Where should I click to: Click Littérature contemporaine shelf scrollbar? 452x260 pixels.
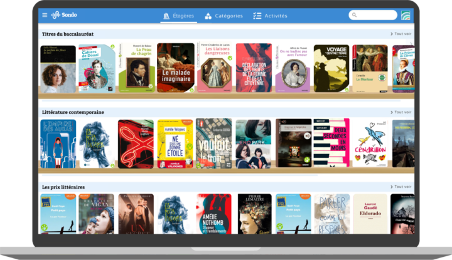(180, 175)
